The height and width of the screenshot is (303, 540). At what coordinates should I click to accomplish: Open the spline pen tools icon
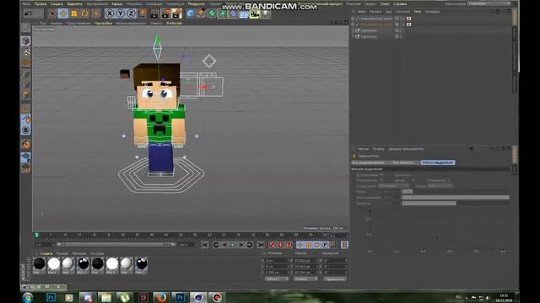click(x=201, y=13)
